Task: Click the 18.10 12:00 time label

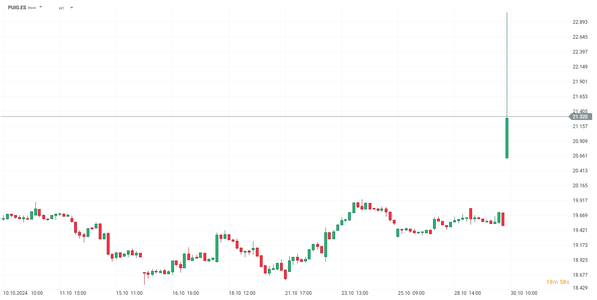Action: point(242,293)
